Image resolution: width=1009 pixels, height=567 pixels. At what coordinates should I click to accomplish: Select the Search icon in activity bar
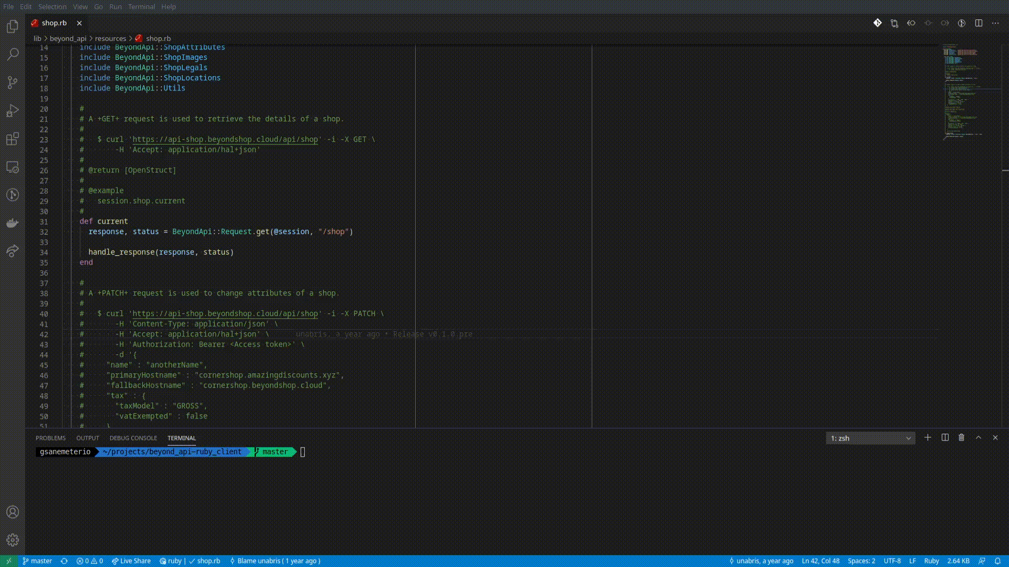coord(13,54)
